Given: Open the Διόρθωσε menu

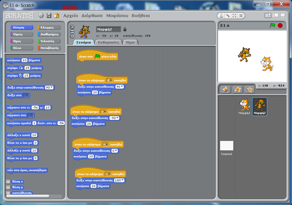Looking at the screenshot, I should tap(92, 16).
